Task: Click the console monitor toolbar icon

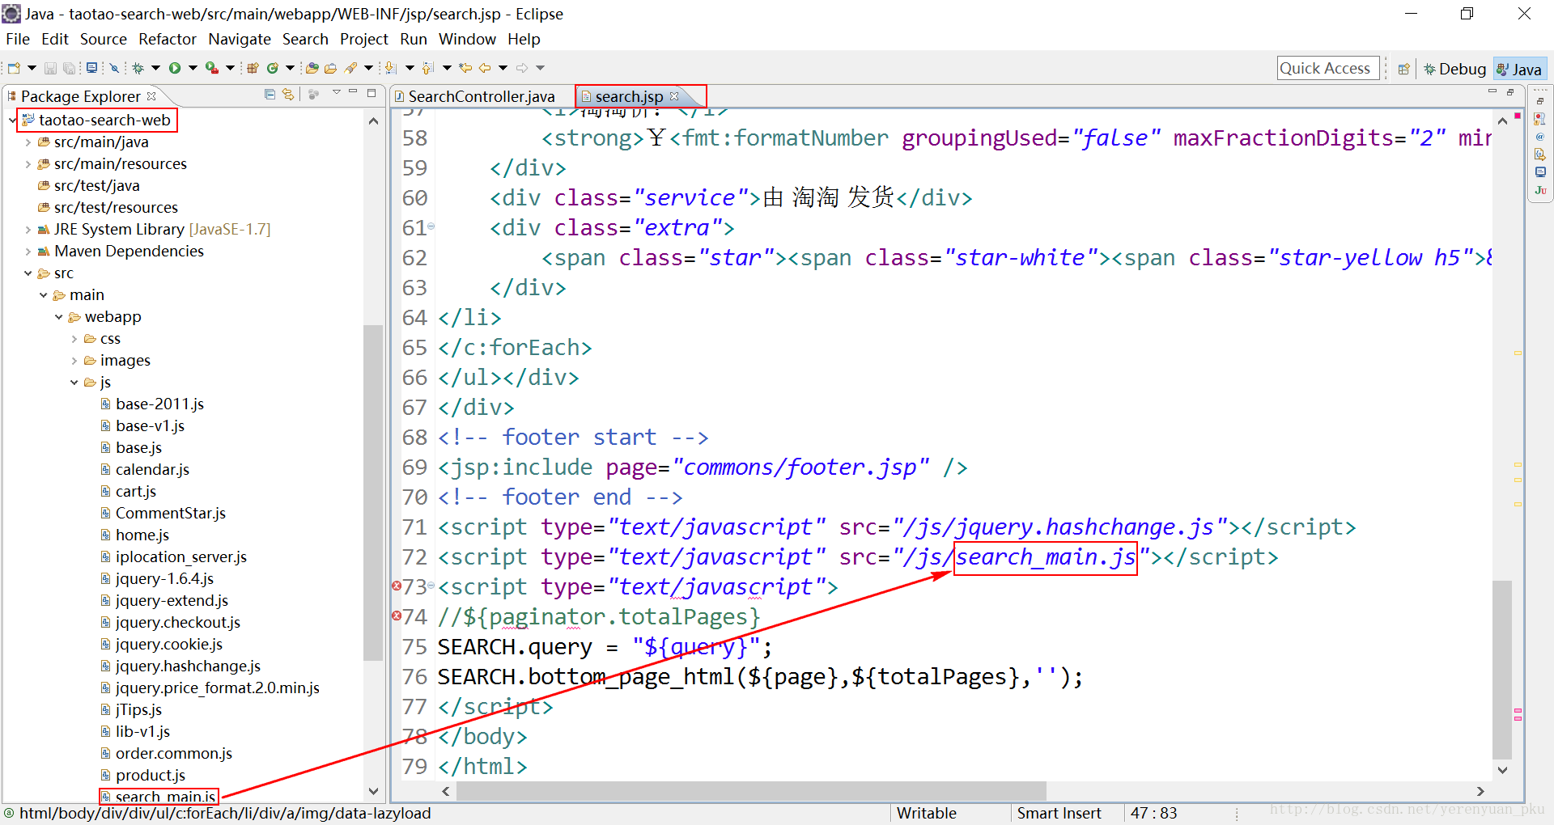Action: (x=92, y=68)
